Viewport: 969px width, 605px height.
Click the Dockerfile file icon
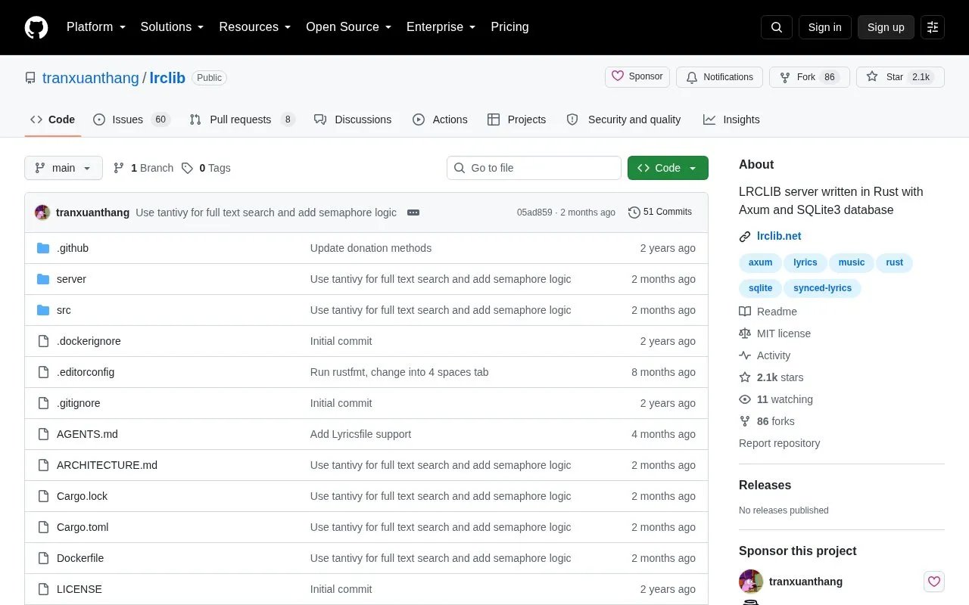(x=43, y=558)
